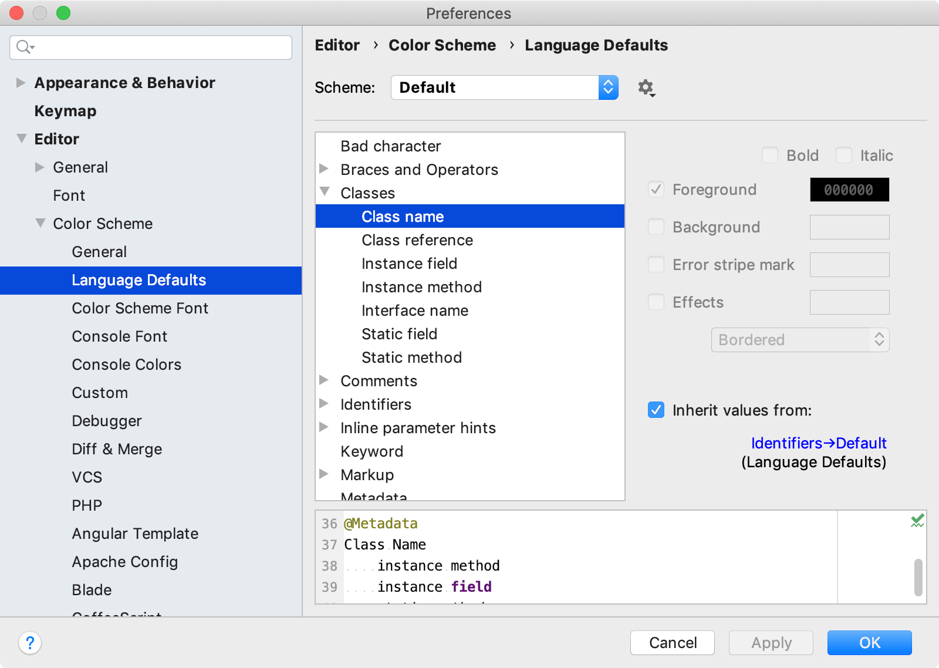939x668 pixels.
Task: Expand the Comments group
Action: click(x=324, y=380)
